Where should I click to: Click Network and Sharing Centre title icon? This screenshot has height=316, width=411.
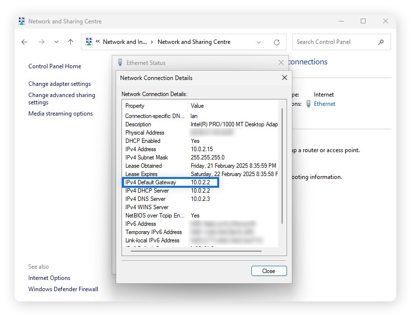[x=22, y=21]
